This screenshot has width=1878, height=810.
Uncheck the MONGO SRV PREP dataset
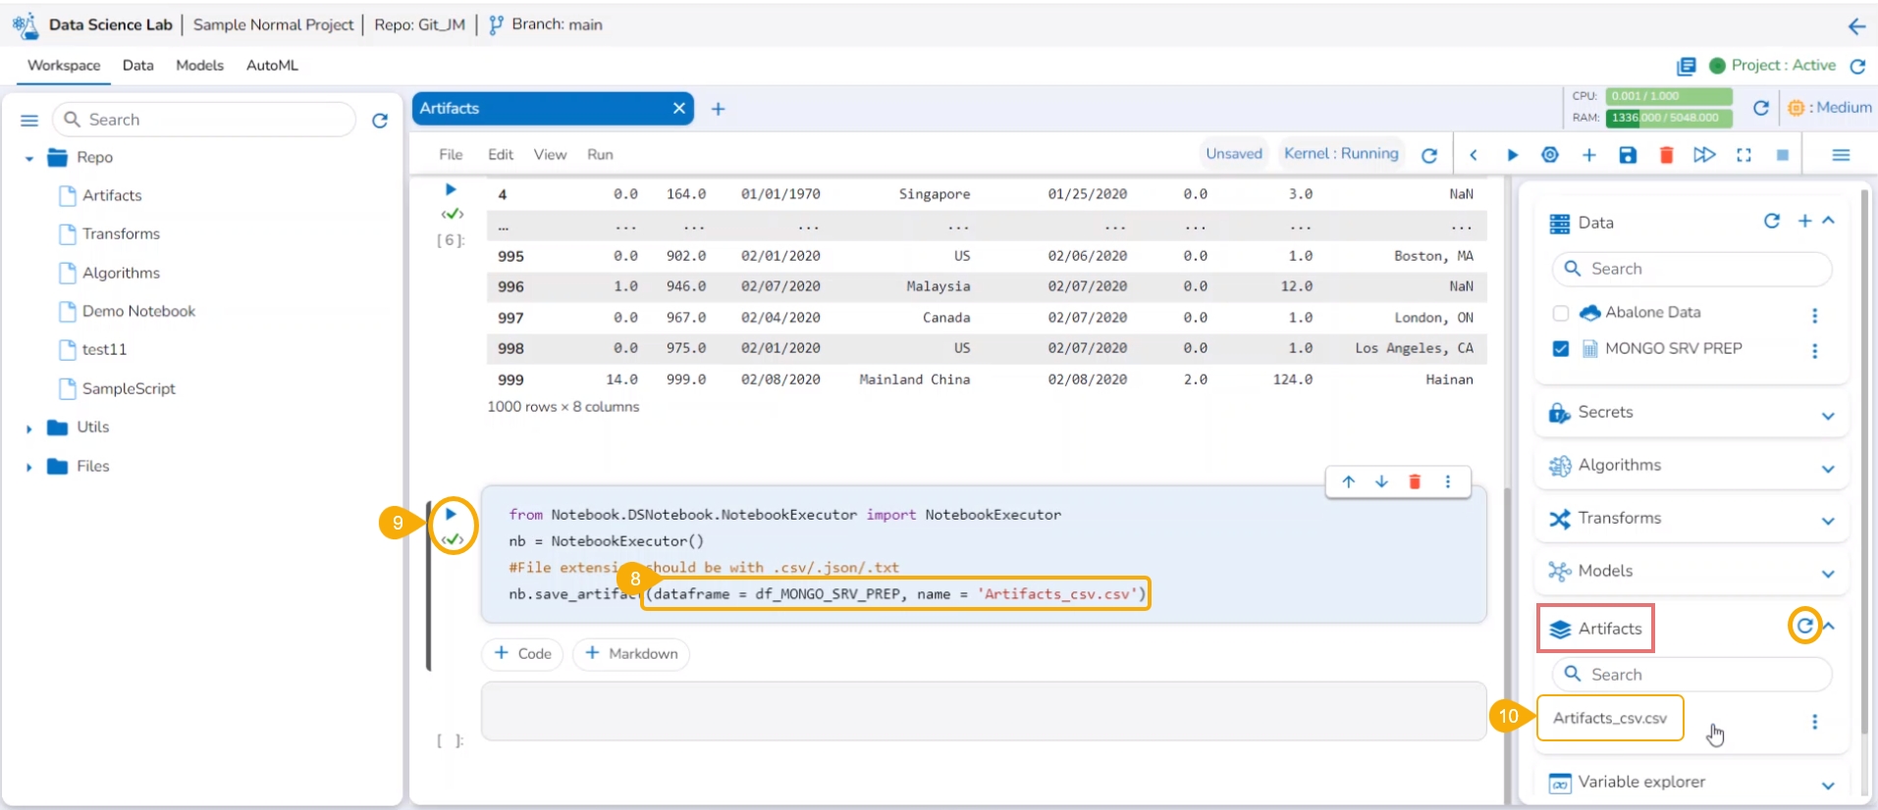point(1560,349)
